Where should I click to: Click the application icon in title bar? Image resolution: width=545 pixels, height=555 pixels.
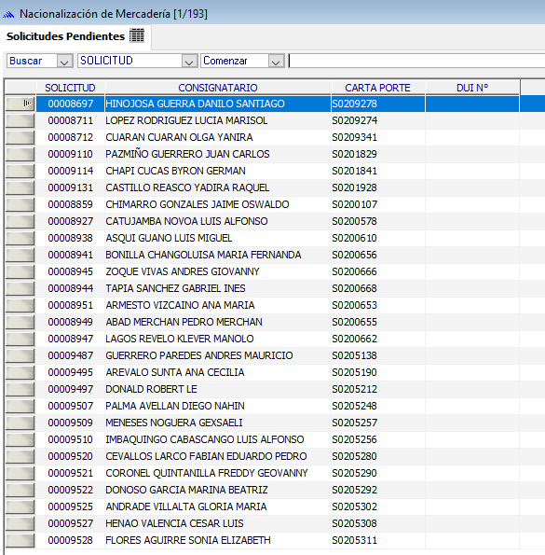(8, 14)
